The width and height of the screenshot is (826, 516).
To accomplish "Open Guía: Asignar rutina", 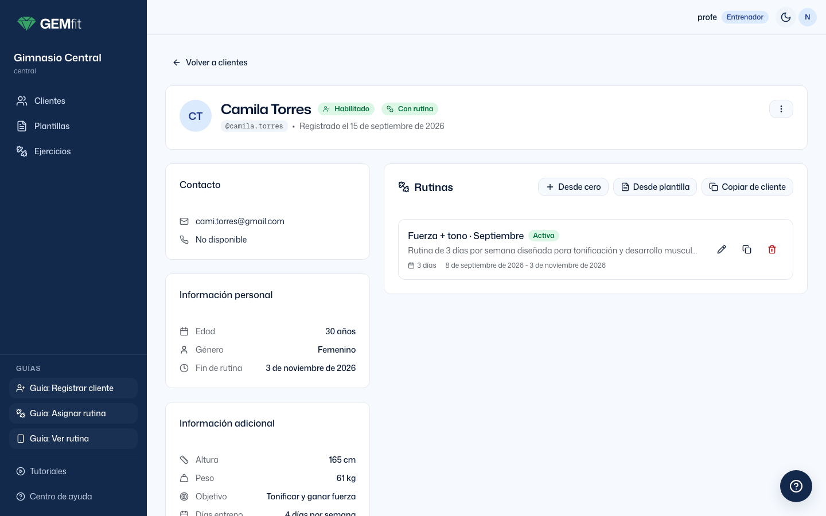I will tap(73, 413).
